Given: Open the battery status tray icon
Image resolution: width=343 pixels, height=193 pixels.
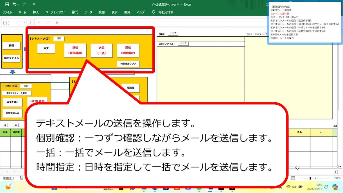Looking at the screenshot, I should click(x=301, y=187).
